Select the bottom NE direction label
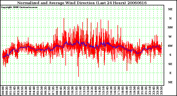This screenshot has height=96, width=177. point(170,82)
